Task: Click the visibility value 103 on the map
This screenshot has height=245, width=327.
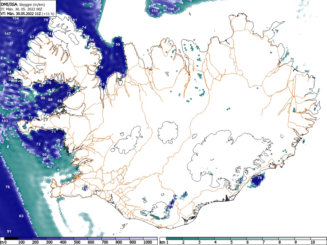Action: click(5, 121)
